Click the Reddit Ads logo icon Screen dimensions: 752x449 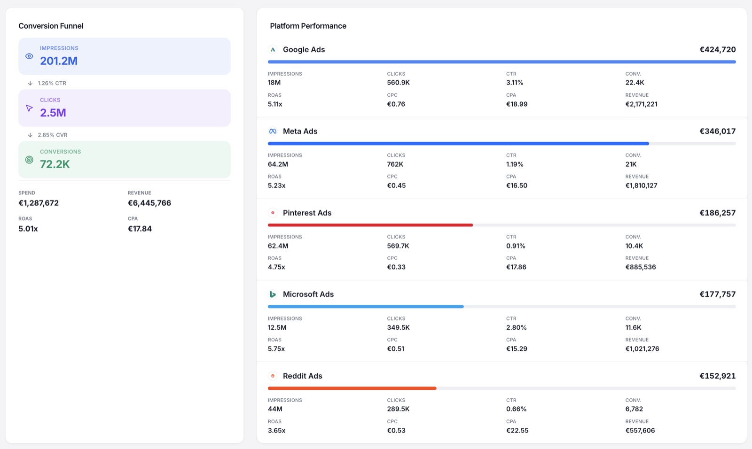pyautogui.click(x=273, y=376)
